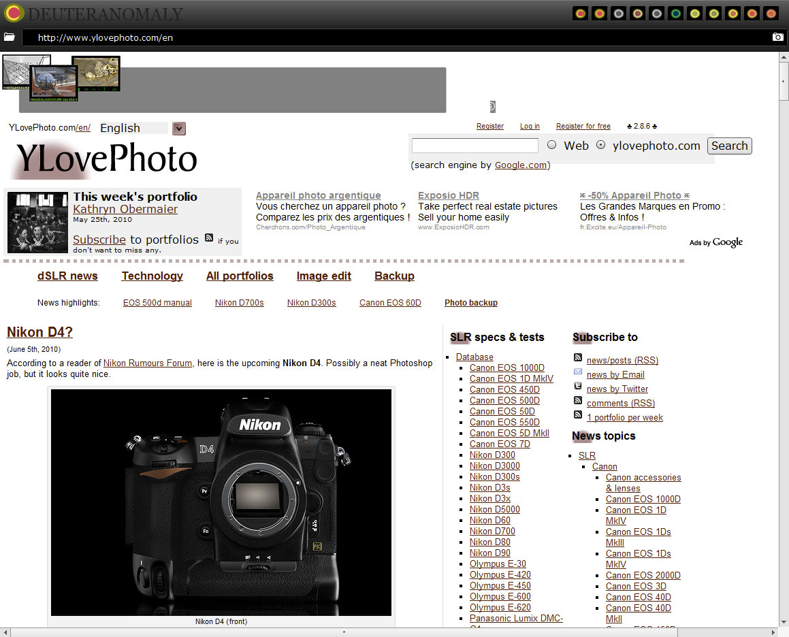Select the ylovephoto.com search radio button
Viewport: 789px width, 637px height.
click(x=601, y=145)
